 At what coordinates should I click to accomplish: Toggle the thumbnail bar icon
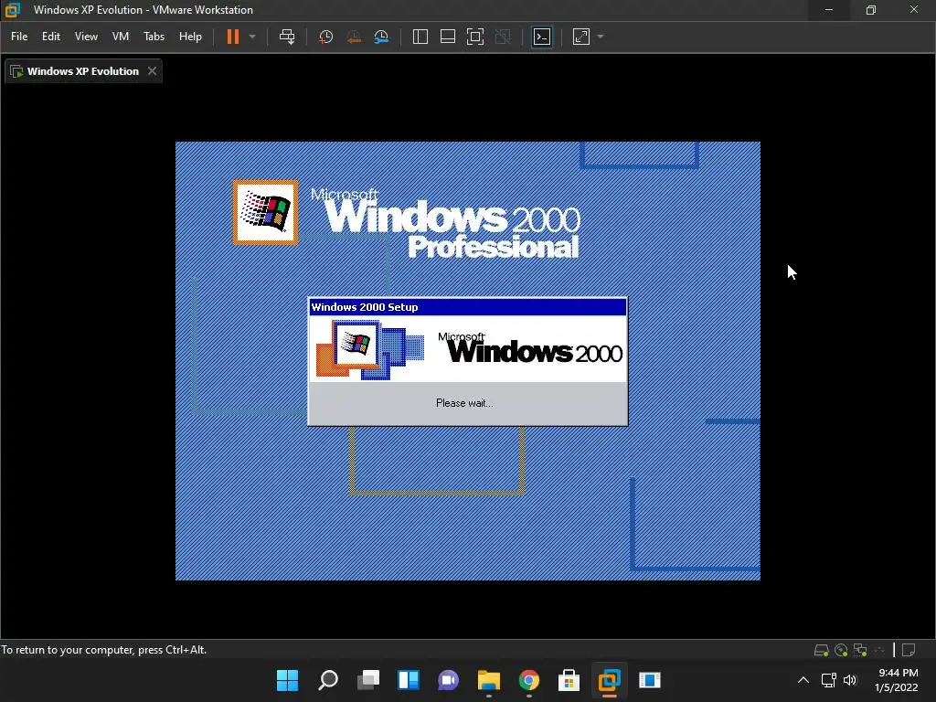tap(448, 37)
